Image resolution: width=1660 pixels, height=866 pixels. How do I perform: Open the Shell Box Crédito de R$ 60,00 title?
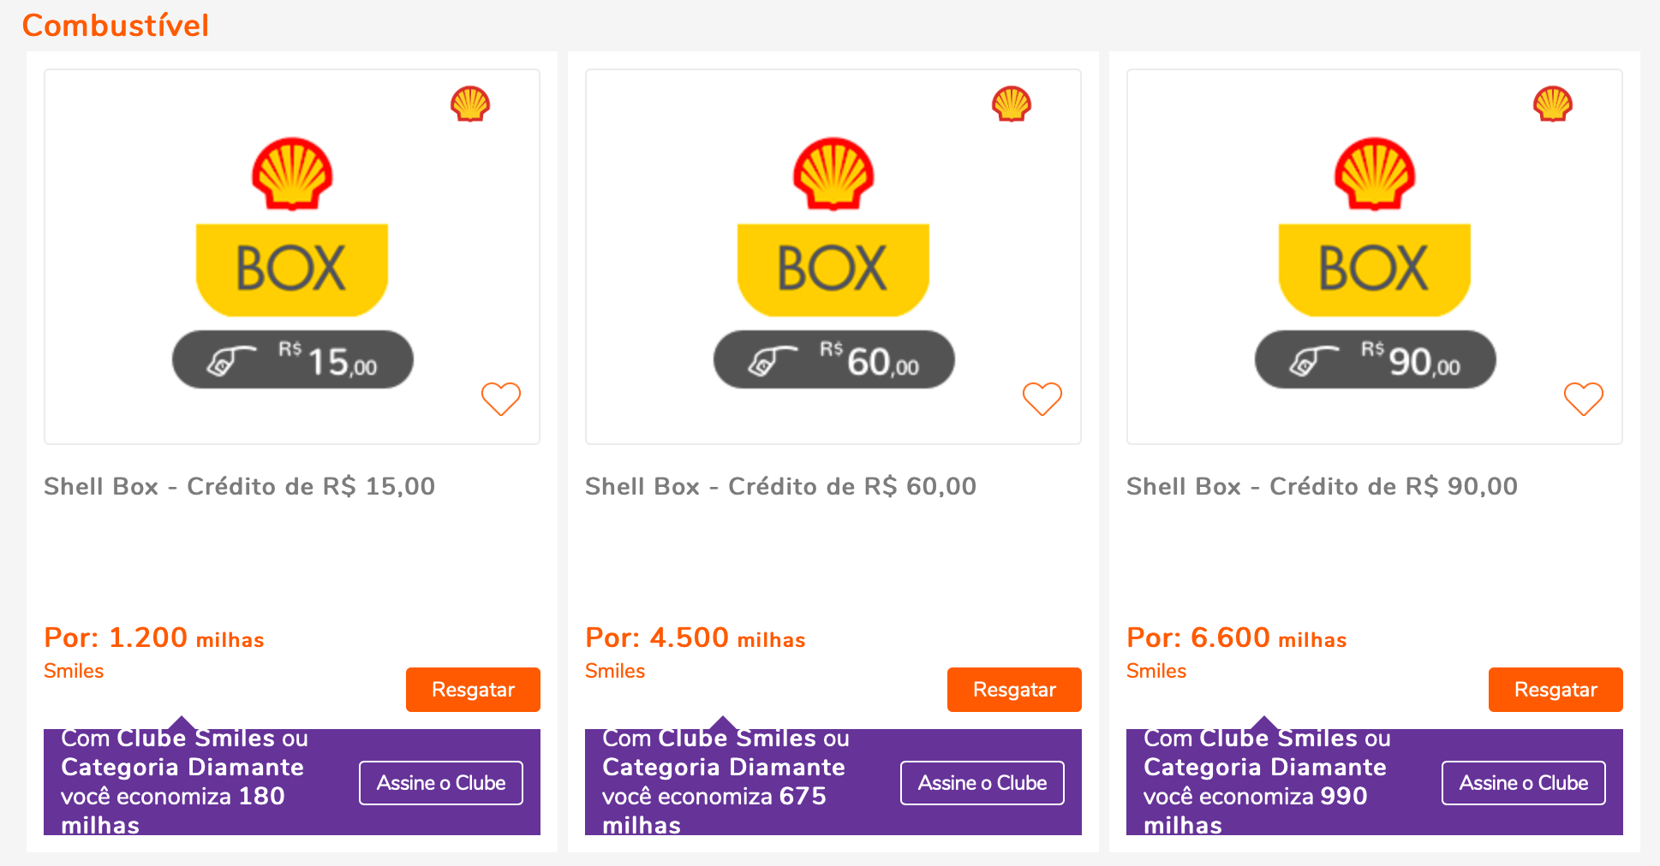coord(780,486)
